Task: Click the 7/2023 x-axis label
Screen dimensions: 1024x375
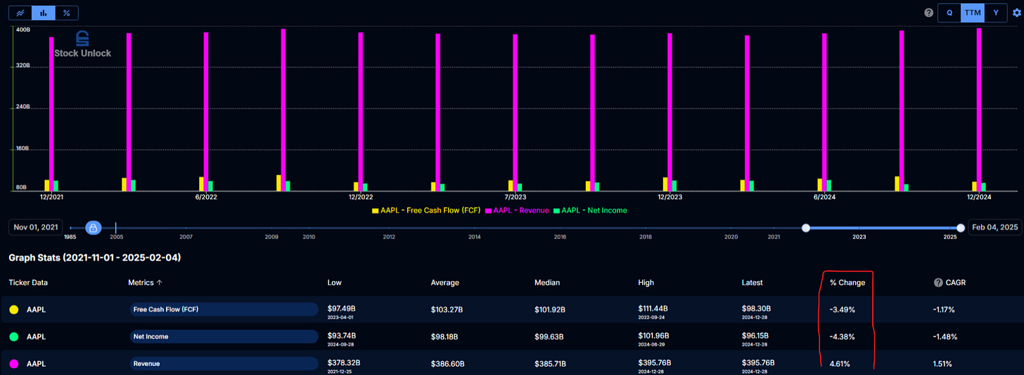Action: click(x=515, y=197)
